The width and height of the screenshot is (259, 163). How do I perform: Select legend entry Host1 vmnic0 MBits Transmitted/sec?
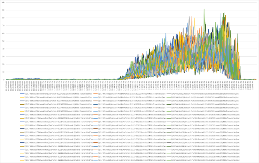[56, 94]
